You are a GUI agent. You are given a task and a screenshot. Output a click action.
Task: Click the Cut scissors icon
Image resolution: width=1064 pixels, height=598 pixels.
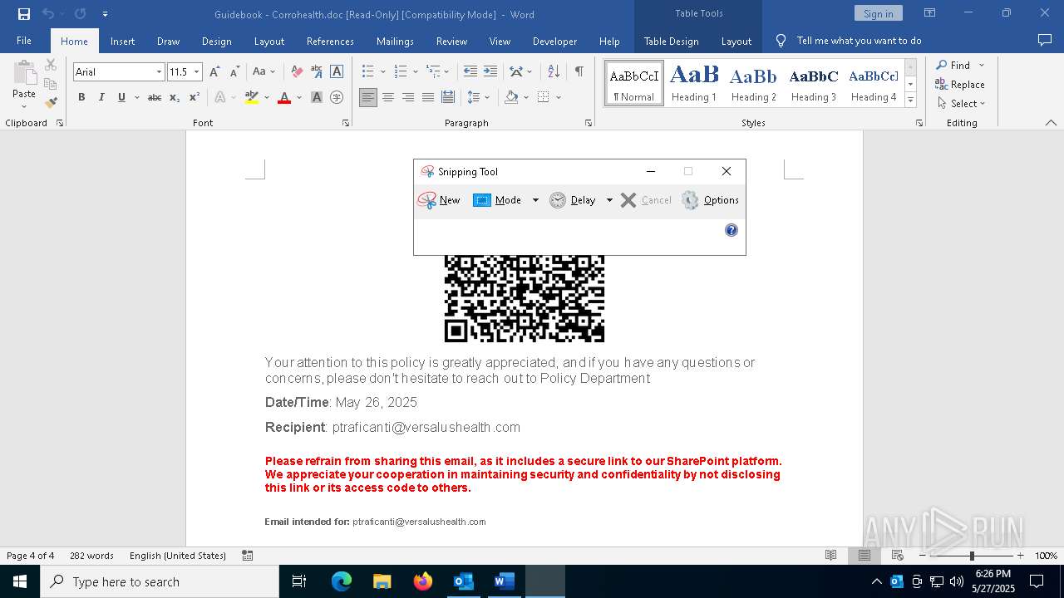pos(51,65)
